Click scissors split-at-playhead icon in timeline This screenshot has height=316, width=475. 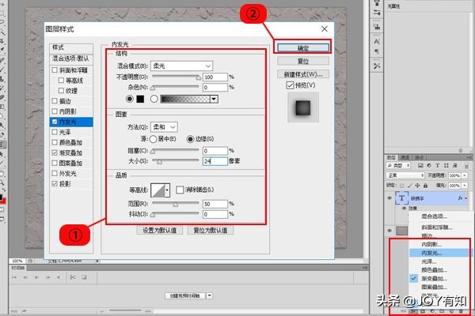point(73,277)
